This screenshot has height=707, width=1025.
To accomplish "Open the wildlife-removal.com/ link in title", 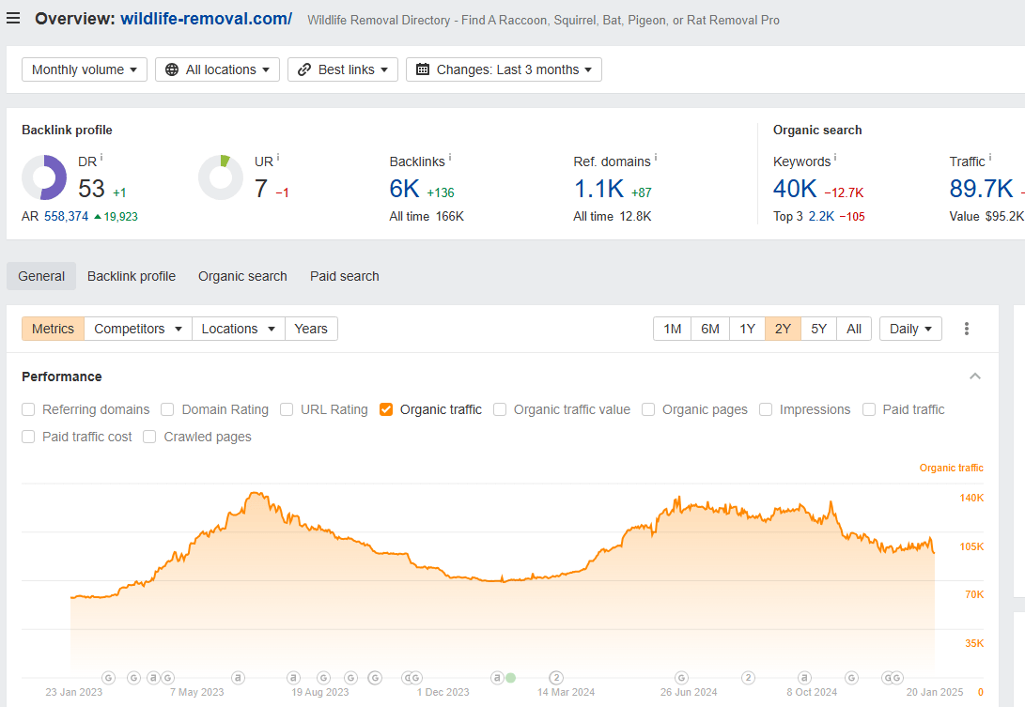I will coord(206,19).
